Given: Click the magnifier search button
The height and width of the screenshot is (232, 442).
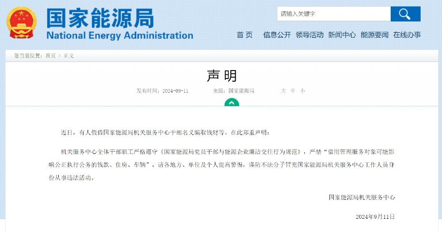Looking at the screenshot, I should 405,14.
